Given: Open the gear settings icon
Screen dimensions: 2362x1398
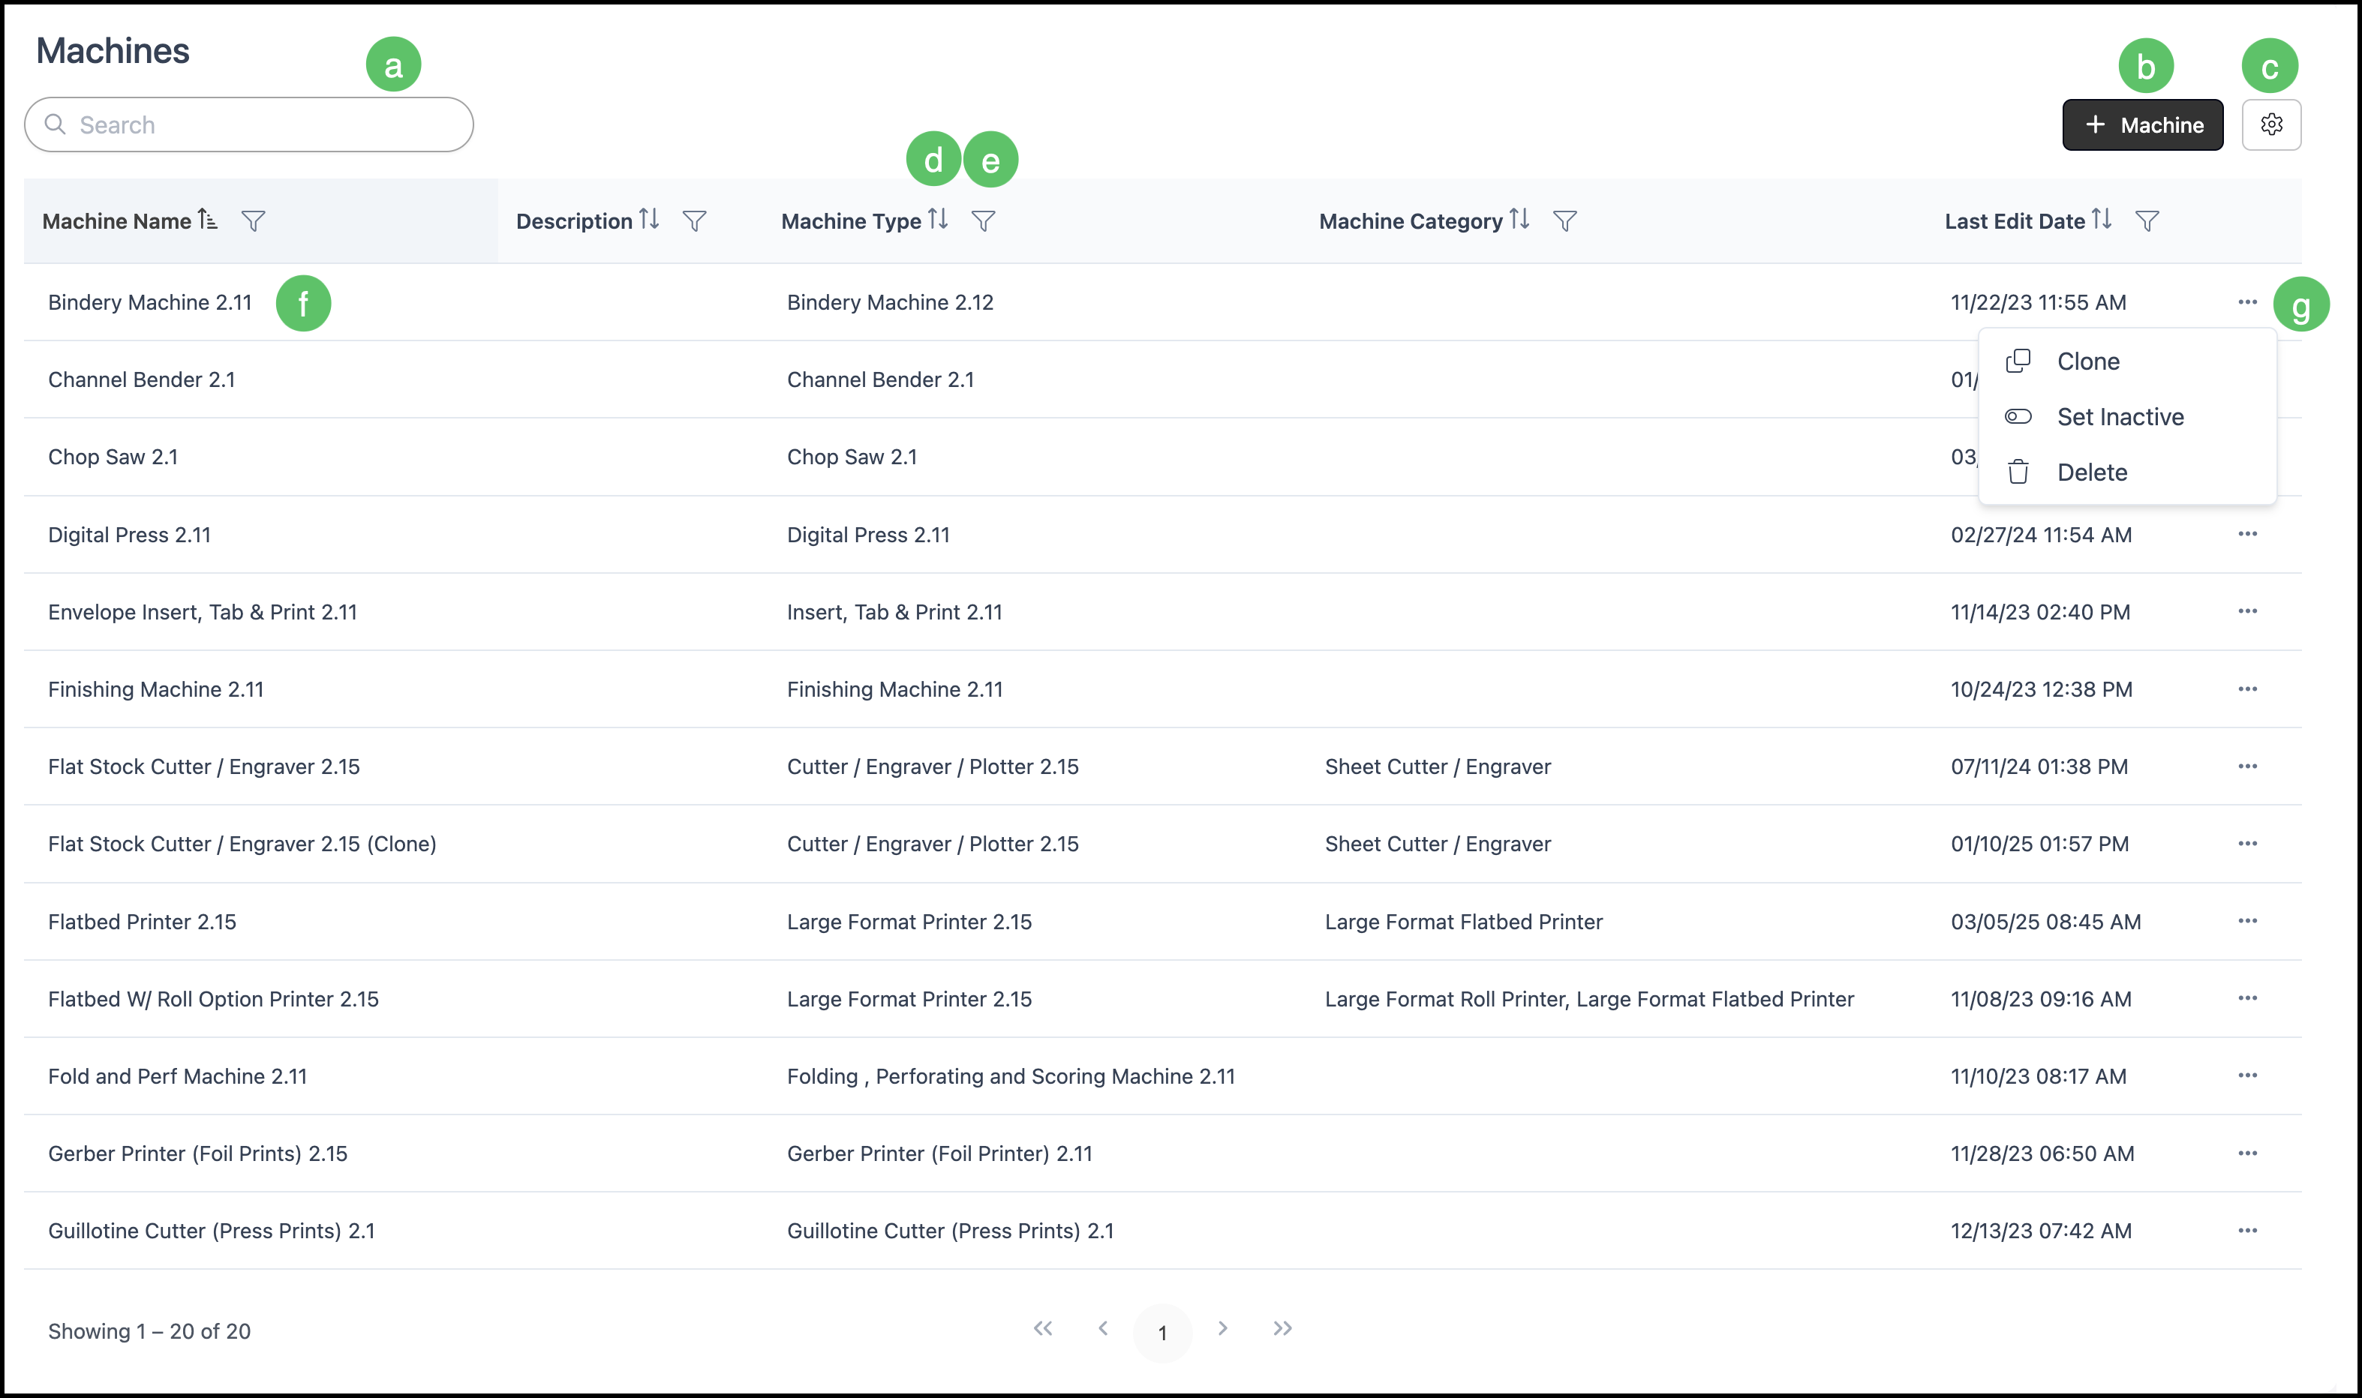Looking at the screenshot, I should (x=2270, y=124).
